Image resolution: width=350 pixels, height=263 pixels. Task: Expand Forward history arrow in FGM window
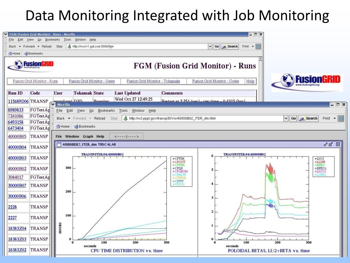tap(38, 47)
